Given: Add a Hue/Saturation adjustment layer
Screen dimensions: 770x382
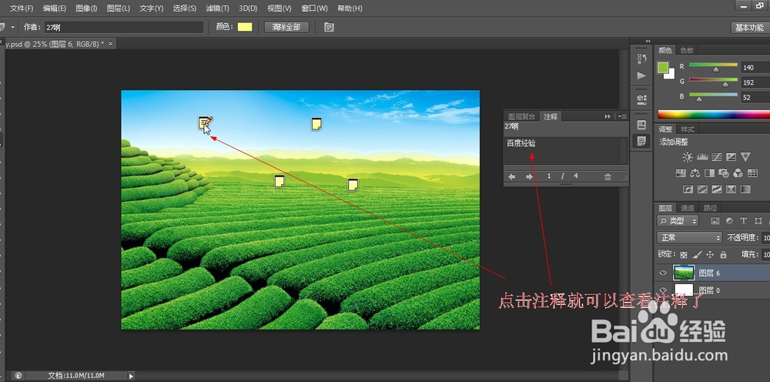Looking at the screenshot, I should [x=681, y=173].
